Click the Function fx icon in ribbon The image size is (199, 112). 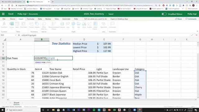pos(4,25)
